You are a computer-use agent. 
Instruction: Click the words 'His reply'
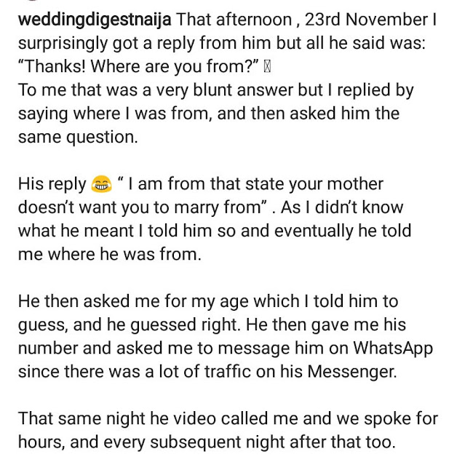pyautogui.click(x=52, y=184)
